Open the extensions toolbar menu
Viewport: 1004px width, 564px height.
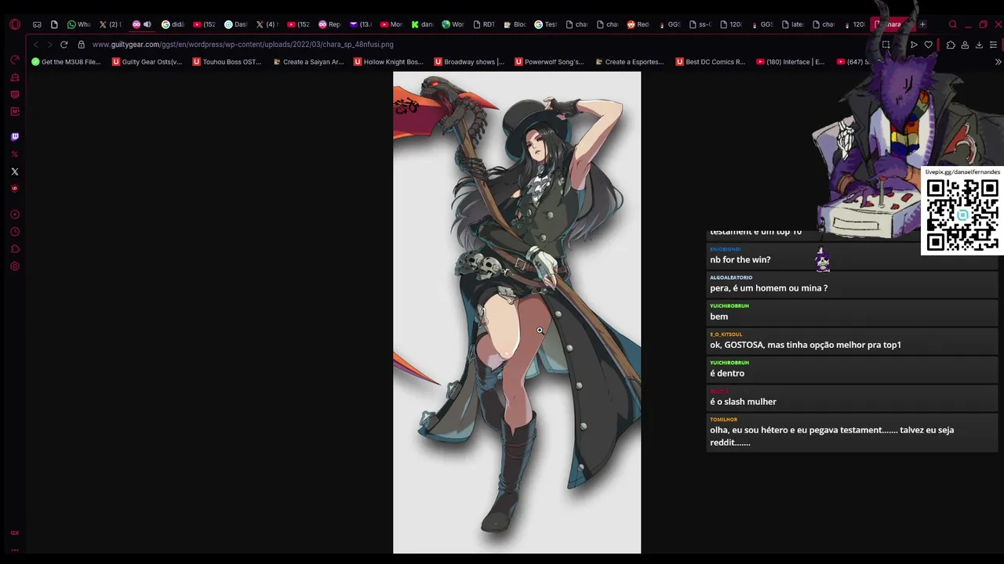pyautogui.click(x=951, y=45)
